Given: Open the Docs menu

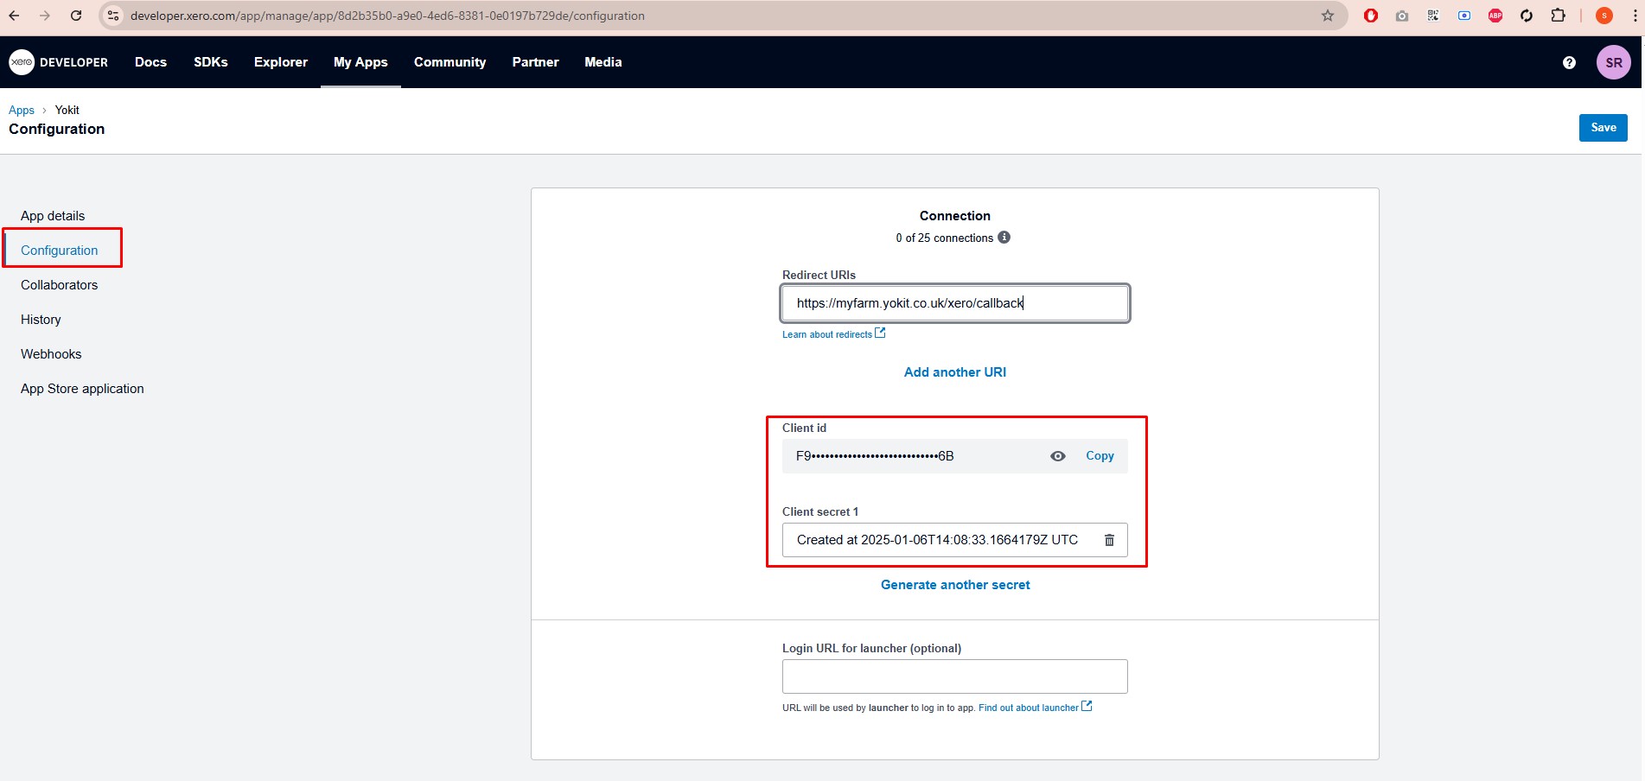Looking at the screenshot, I should [x=150, y=62].
